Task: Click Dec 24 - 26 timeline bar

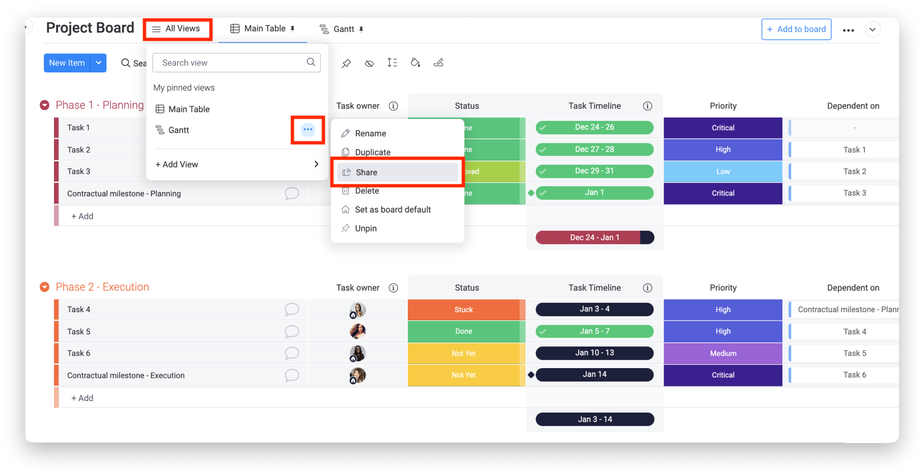Action: pyautogui.click(x=594, y=127)
